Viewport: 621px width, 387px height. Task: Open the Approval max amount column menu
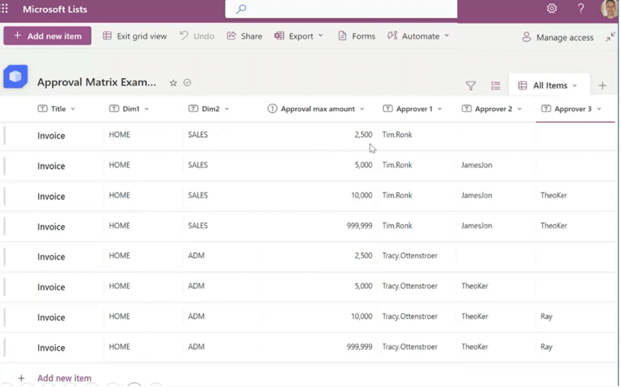tap(362, 109)
